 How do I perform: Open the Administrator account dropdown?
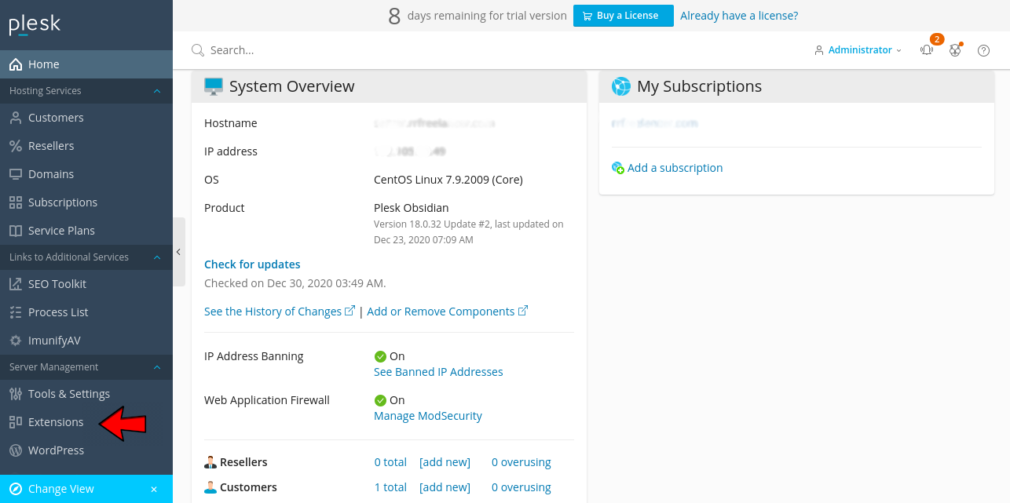point(858,50)
